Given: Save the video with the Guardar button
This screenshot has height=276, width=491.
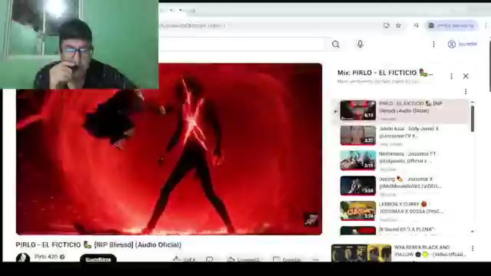Looking at the screenshot, I should (x=287, y=260).
